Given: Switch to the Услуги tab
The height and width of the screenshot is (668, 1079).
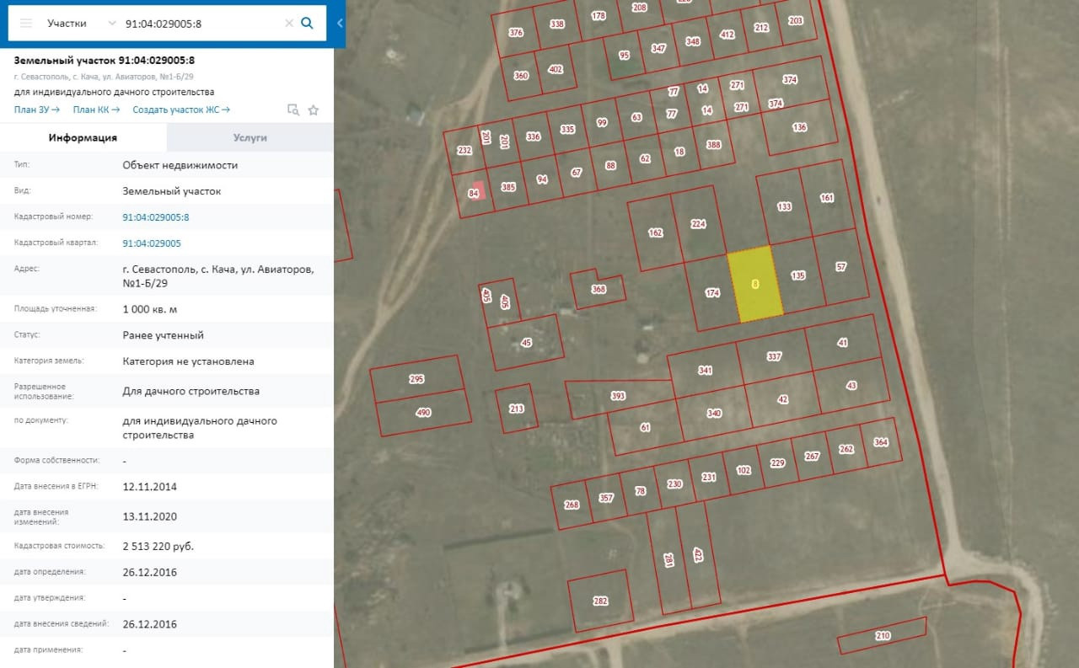Looking at the screenshot, I should [250, 137].
